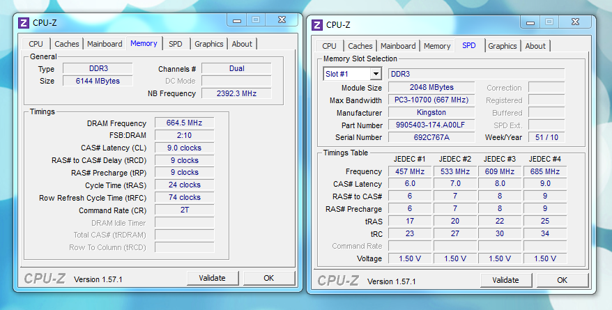The image size is (612, 310).
Task: Switch to CPU tab in left window
Action: 36,44
